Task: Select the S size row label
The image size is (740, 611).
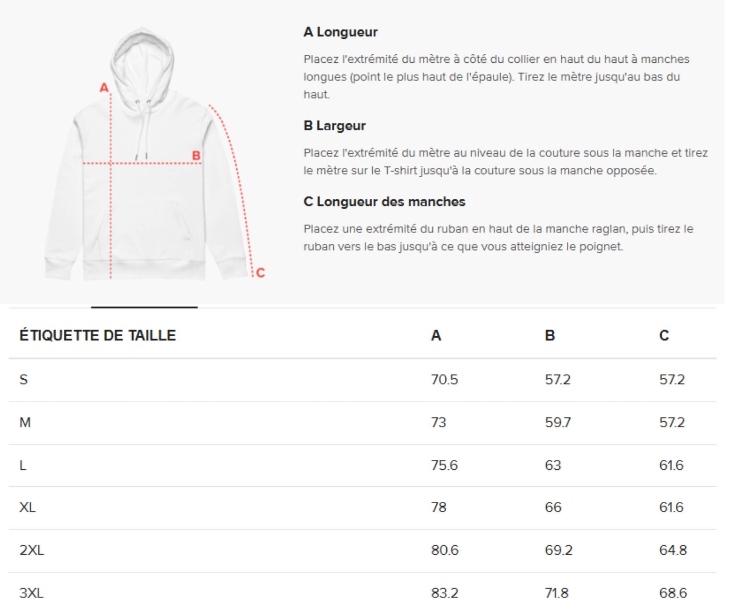Action: click(23, 379)
